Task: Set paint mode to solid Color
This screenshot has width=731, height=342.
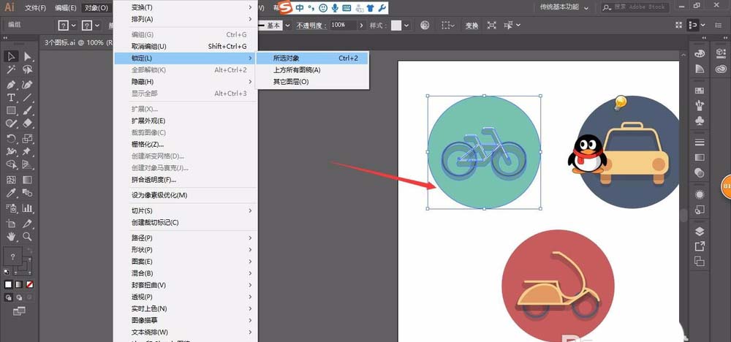Action: tap(8, 284)
